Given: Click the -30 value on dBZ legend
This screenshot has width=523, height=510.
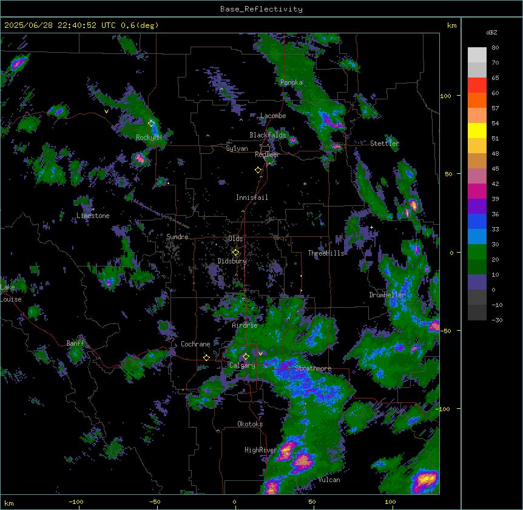Looking at the screenshot, I should click(x=497, y=320).
